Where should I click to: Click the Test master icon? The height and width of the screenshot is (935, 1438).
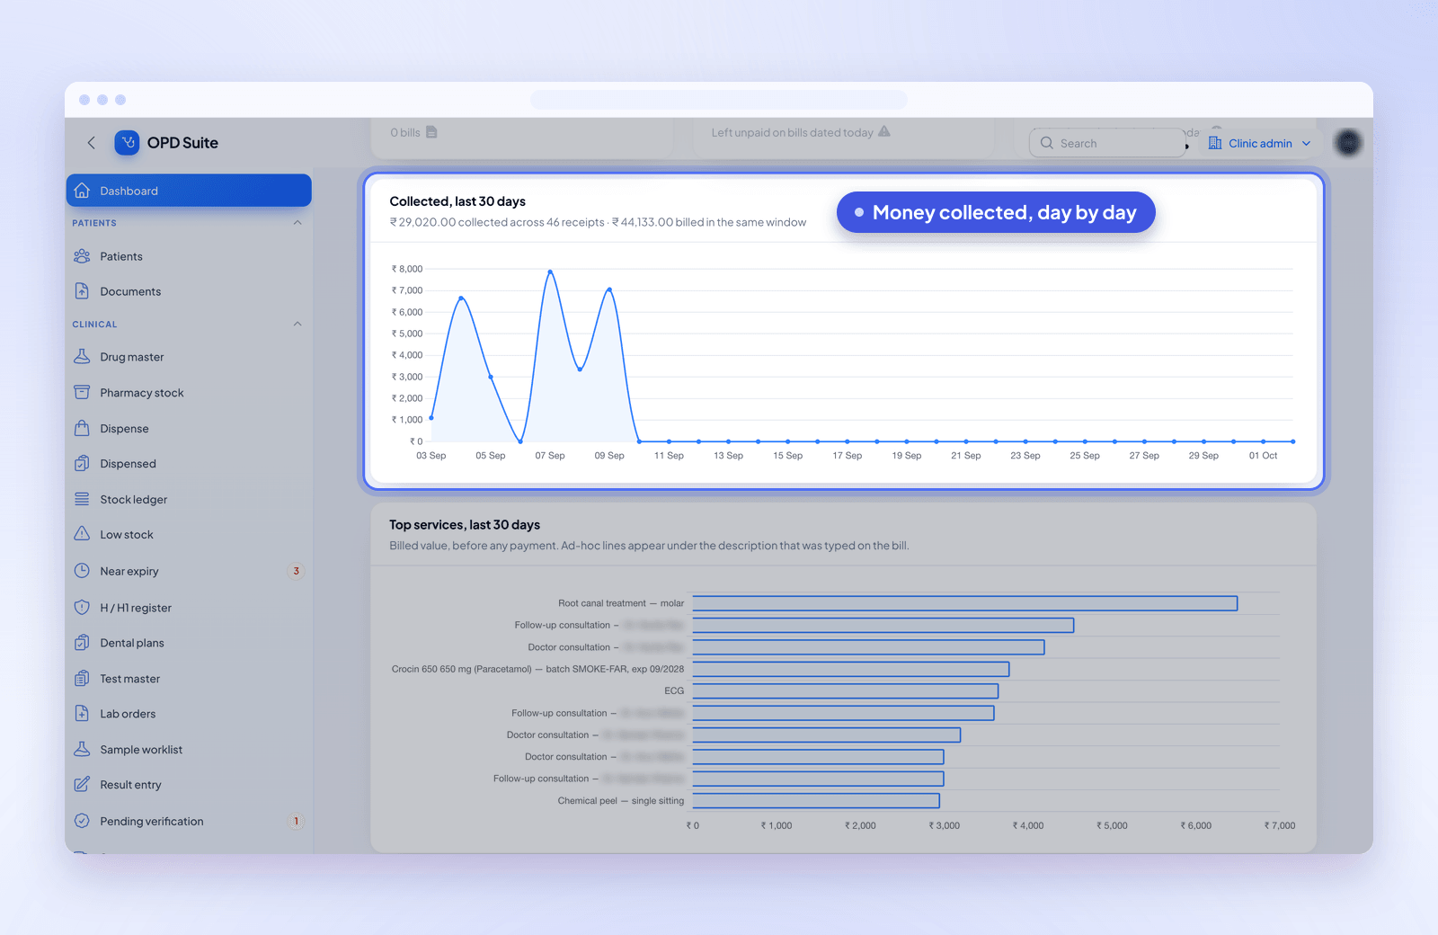82,679
